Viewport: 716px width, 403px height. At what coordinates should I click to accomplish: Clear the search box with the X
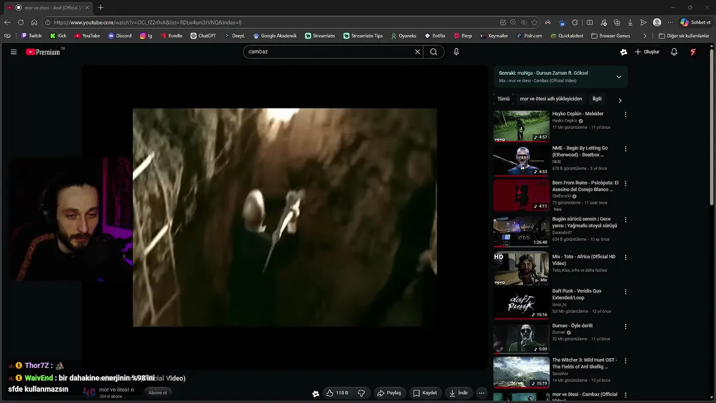tap(417, 52)
